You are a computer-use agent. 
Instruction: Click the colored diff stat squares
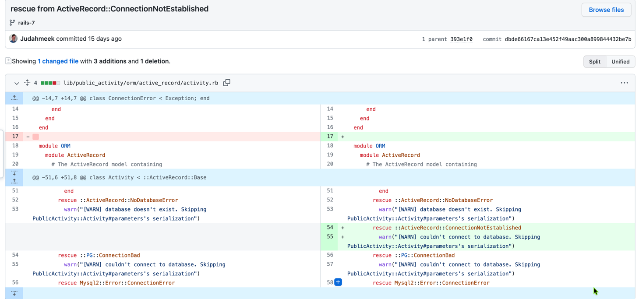[x=49, y=82]
